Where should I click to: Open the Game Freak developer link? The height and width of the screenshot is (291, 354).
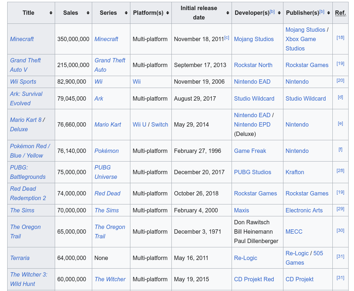pyautogui.click(x=250, y=151)
